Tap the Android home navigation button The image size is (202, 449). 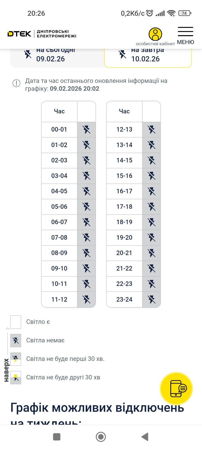click(101, 437)
